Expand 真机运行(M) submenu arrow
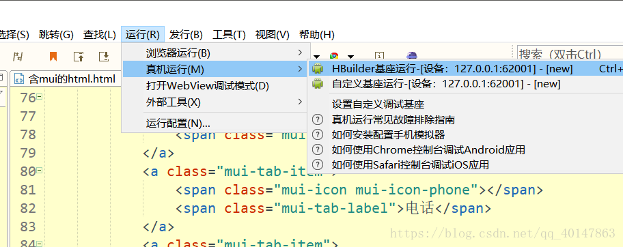Screen dimensions: 623x247 300,70
